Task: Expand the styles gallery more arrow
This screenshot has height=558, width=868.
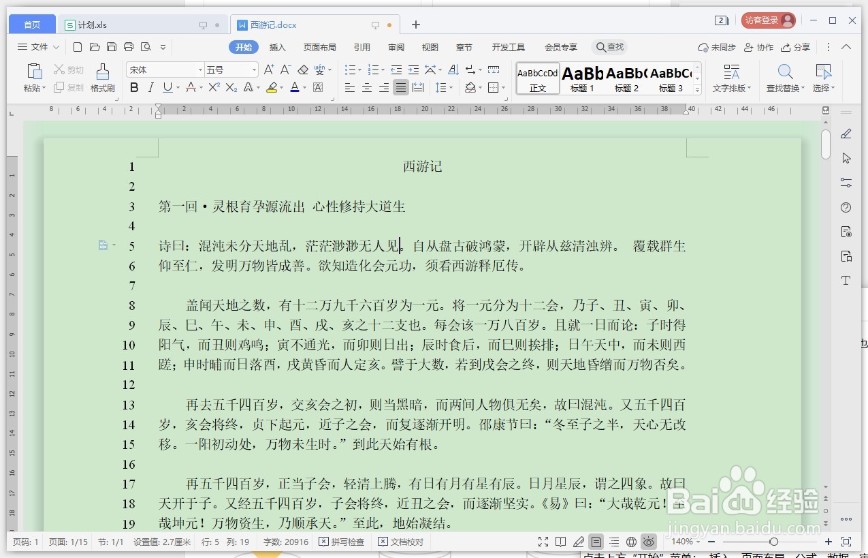Action: (698, 89)
